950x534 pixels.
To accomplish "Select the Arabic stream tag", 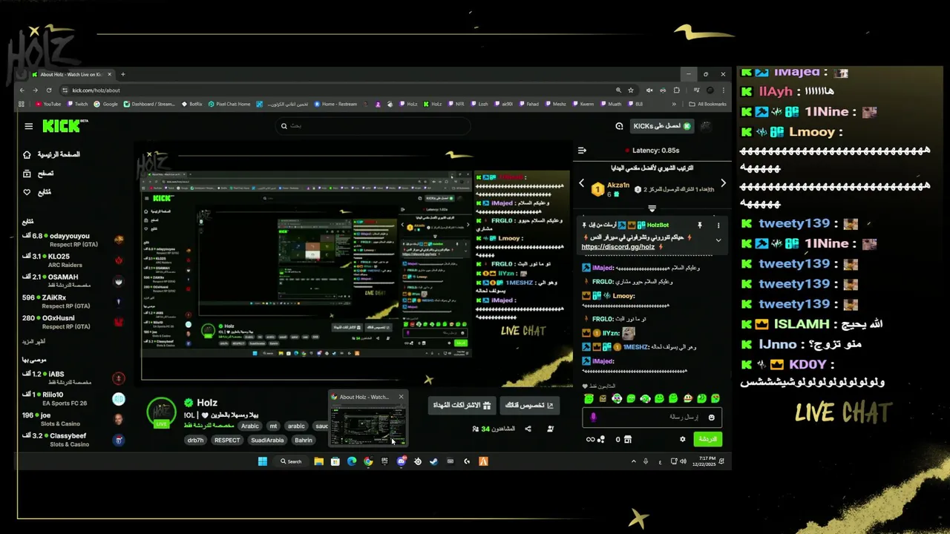I will click(x=250, y=426).
